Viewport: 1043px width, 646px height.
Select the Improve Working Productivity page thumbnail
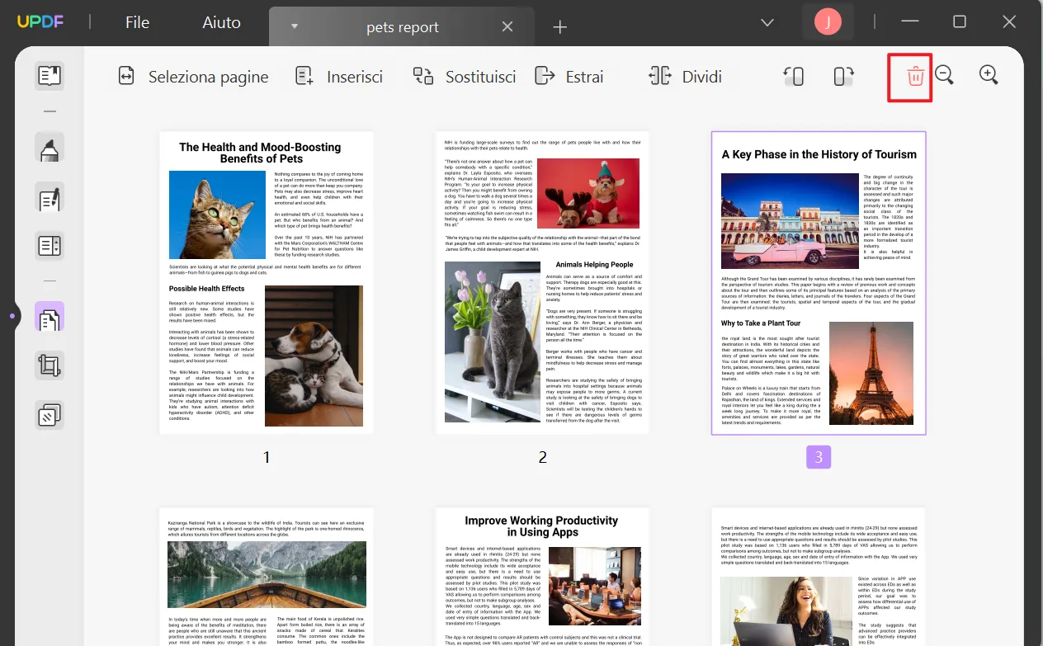pos(542,577)
